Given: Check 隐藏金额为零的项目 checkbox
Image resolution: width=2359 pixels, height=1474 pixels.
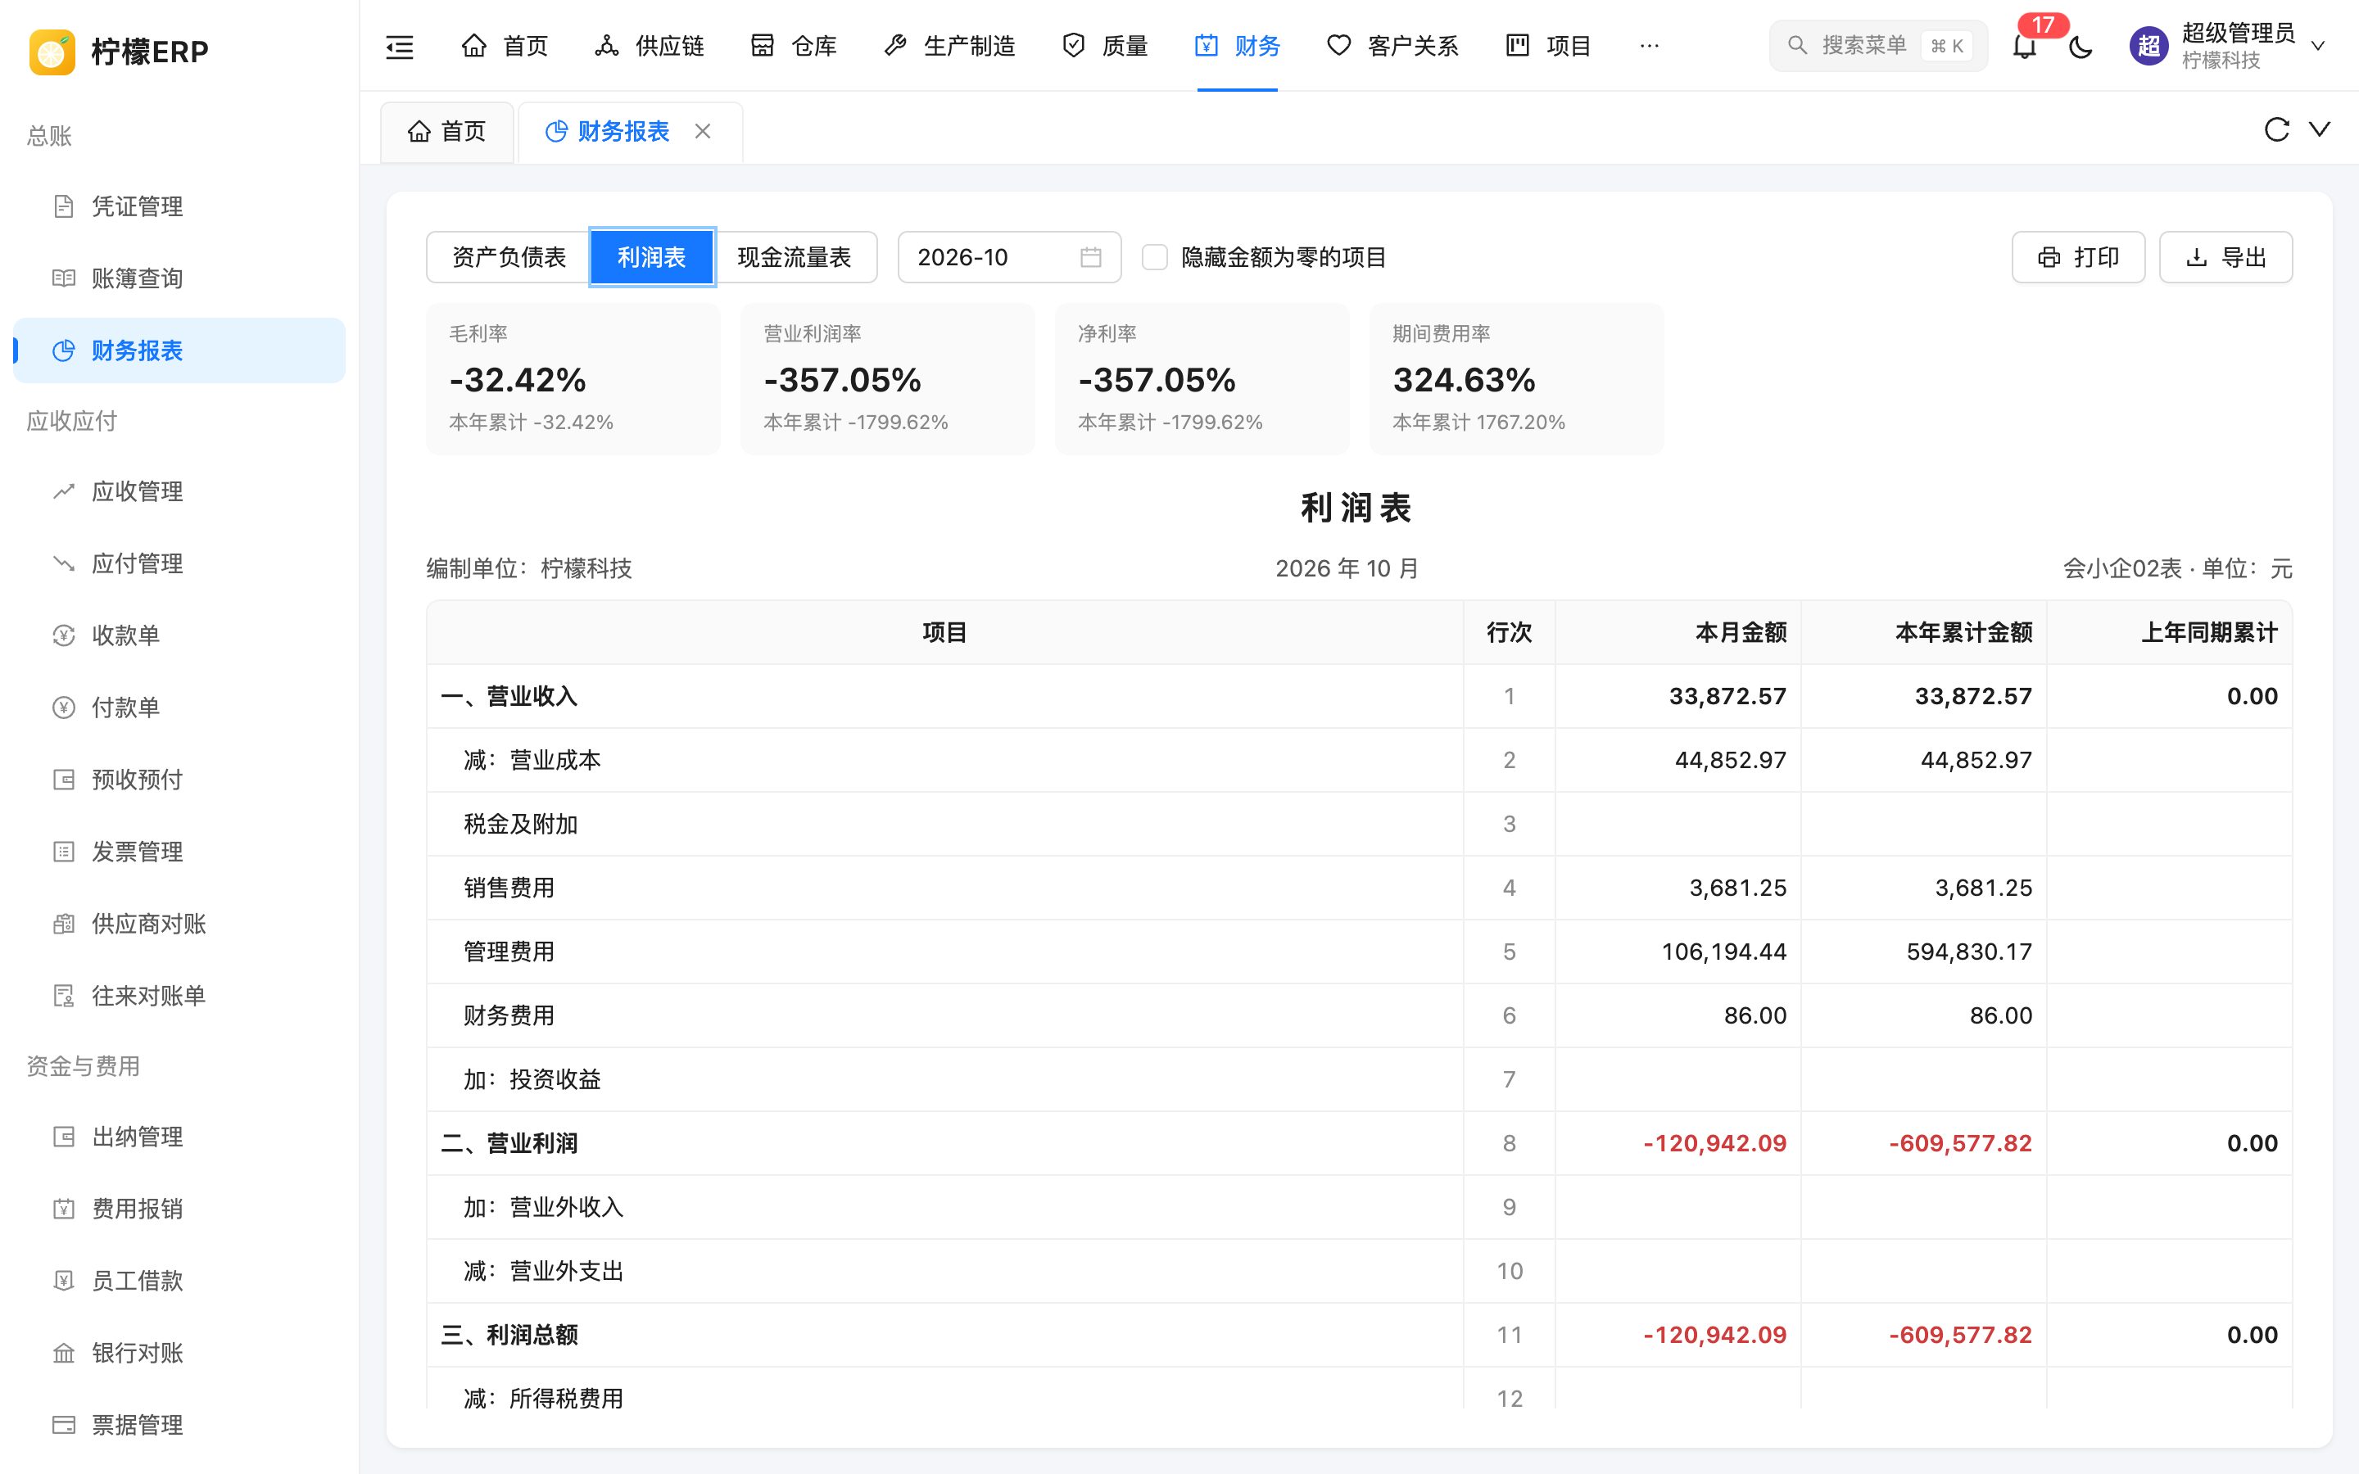Looking at the screenshot, I should click(x=1154, y=257).
